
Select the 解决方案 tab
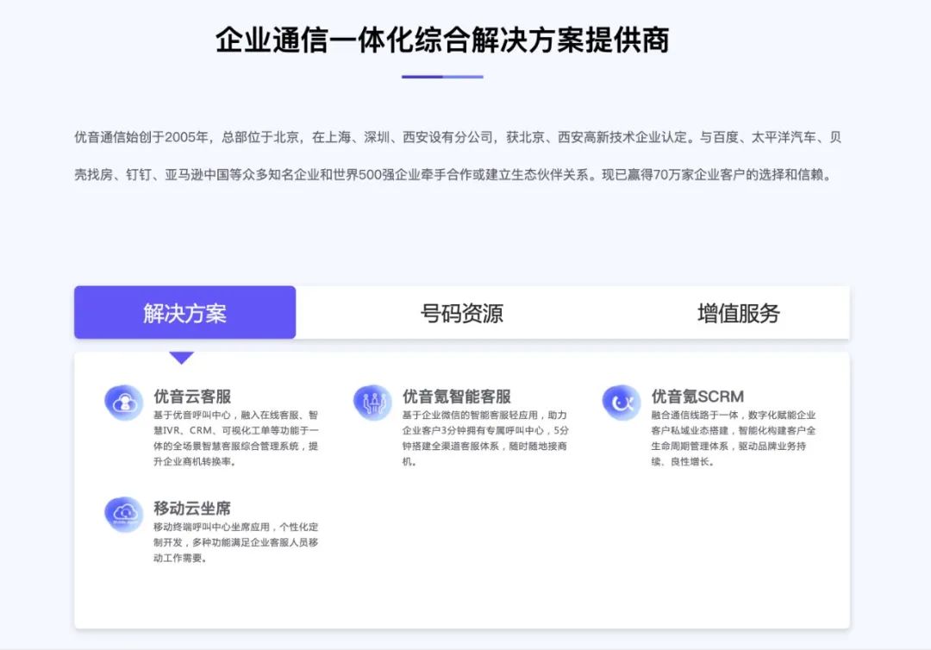tap(184, 313)
